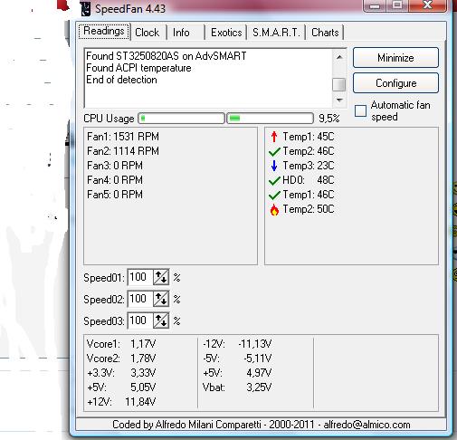Click the Vcore1 1,17V voltage reading

121,344
